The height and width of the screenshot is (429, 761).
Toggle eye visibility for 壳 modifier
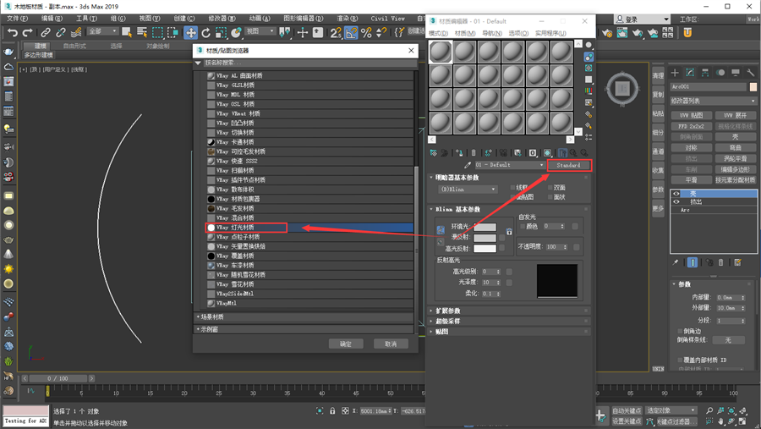tap(676, 194)
